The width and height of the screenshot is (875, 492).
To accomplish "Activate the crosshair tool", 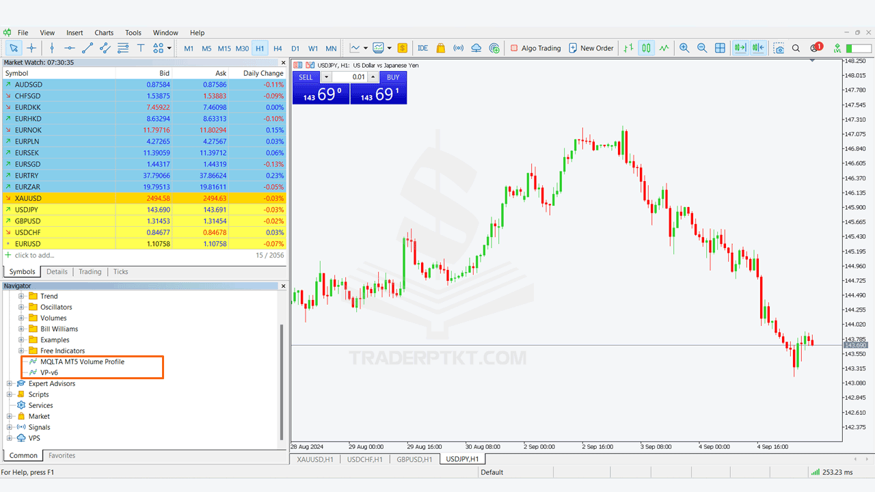I will pyautogui.click(x=31, y=48).
